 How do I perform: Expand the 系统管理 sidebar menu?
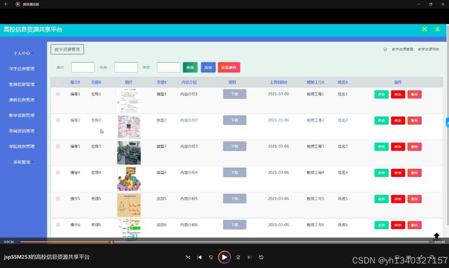[23, 162]
